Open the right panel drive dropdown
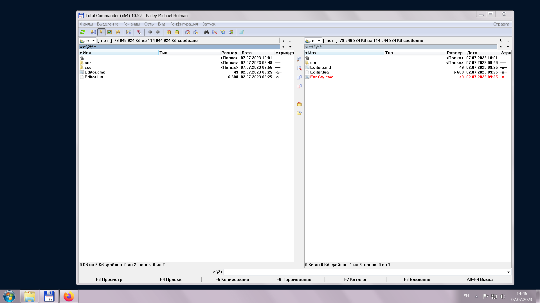The height and width of the screenshot is (303, 540). 319,41
